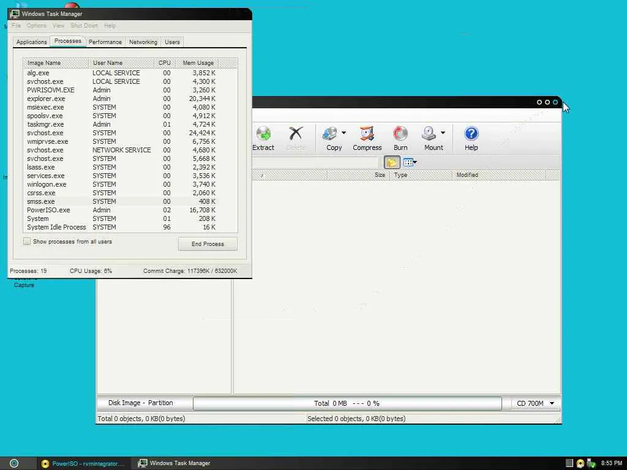The height and width of the screenshot is (470, 627).
Task: Switch to the Networking tab in Task Manager
Action: pos(143,42)
